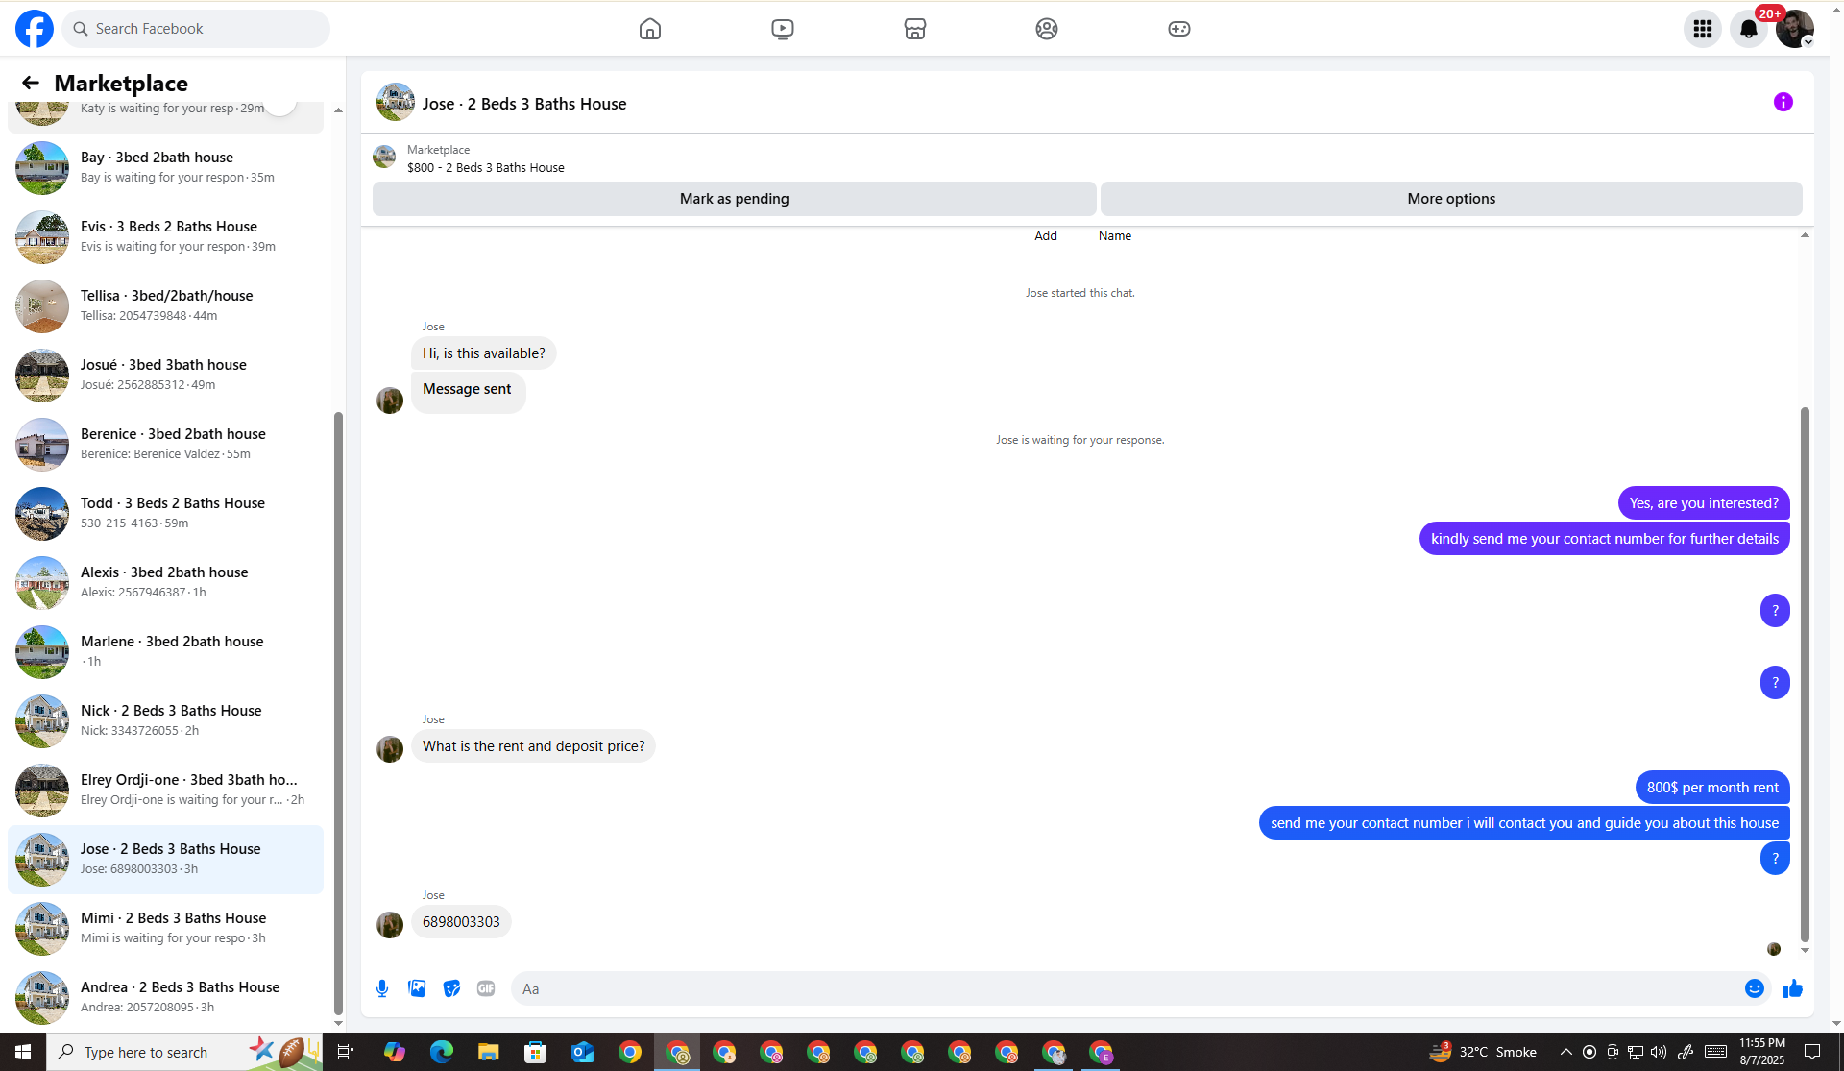
Task: Show hidden system tray icons chevron
Action: click(x=1565, y=1052)
